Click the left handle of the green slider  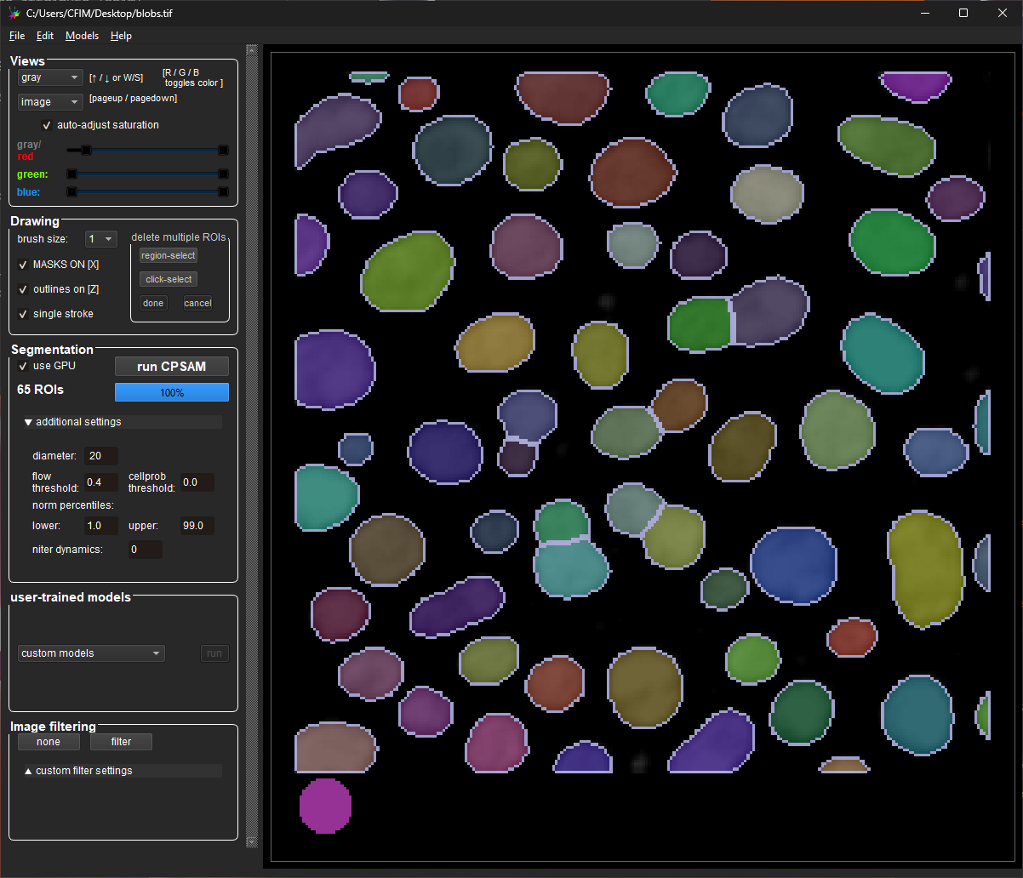coord(71,174)
